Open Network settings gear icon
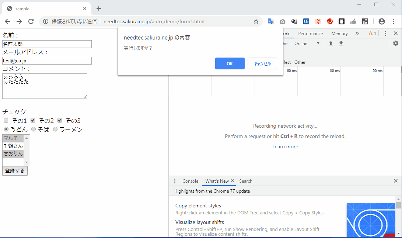 (396, 43)
